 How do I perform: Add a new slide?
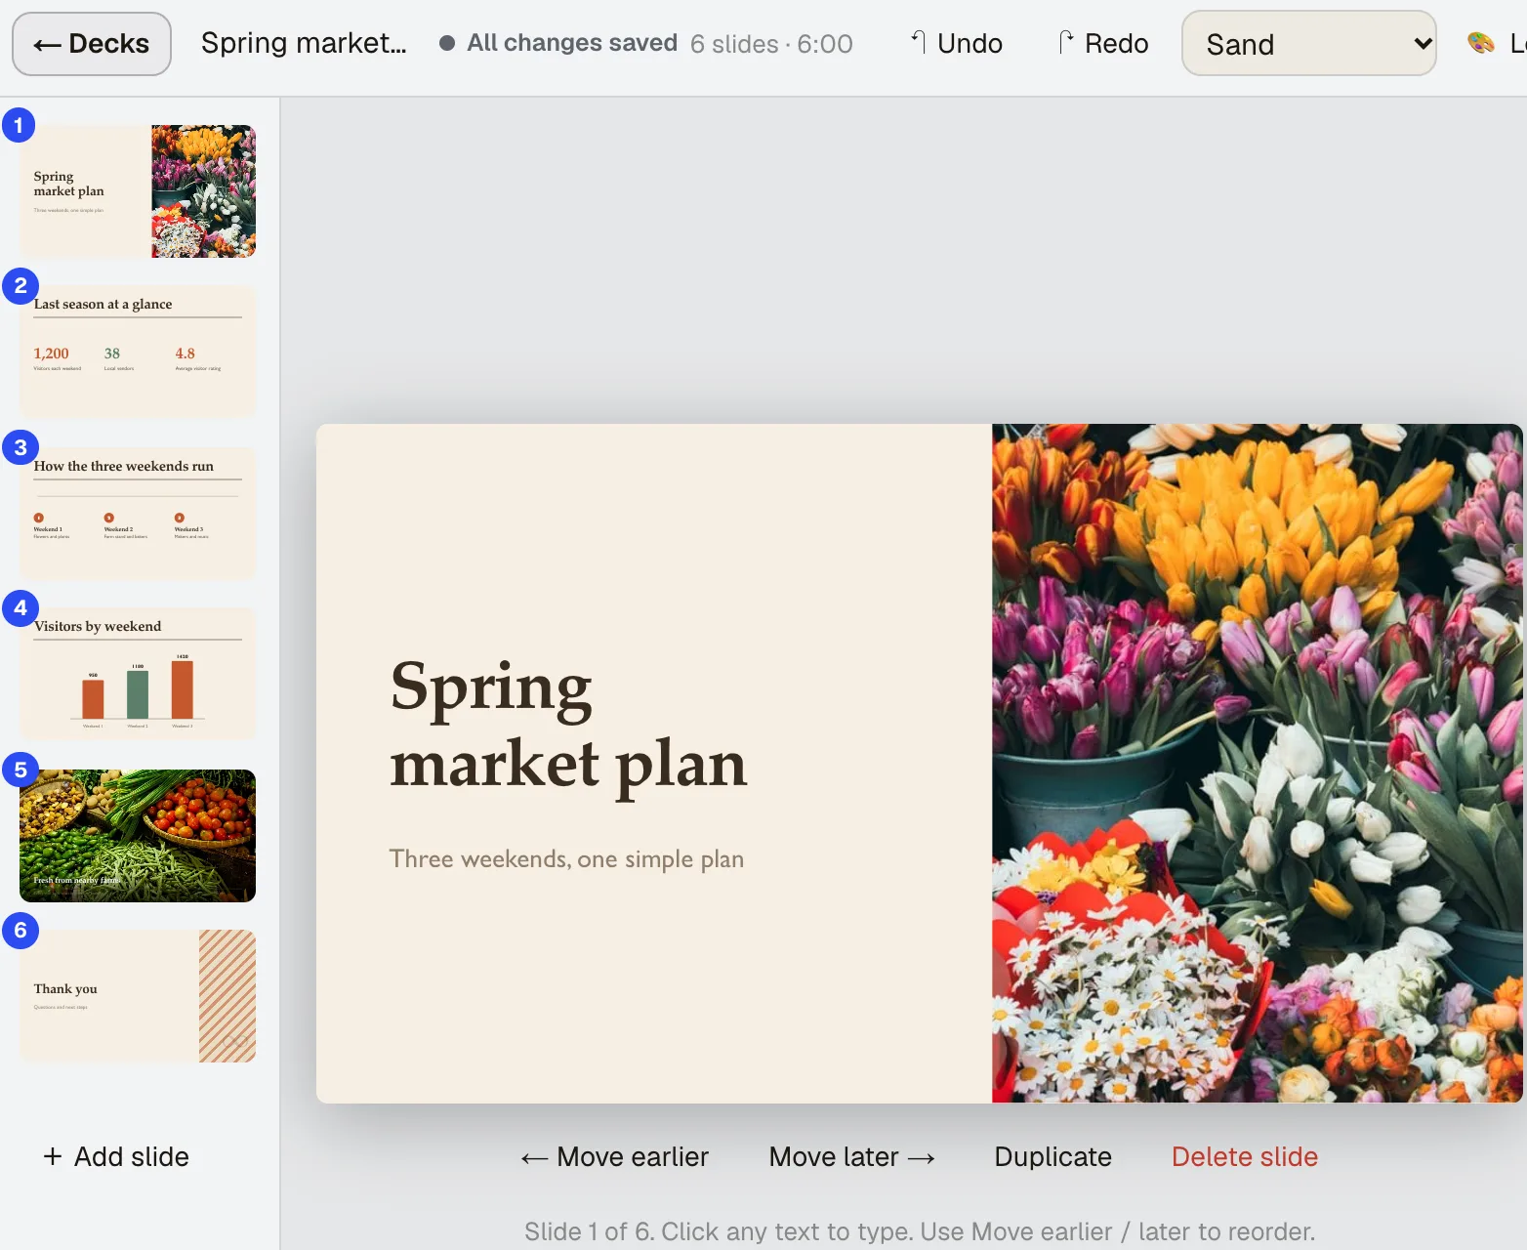click(116, 1156)
